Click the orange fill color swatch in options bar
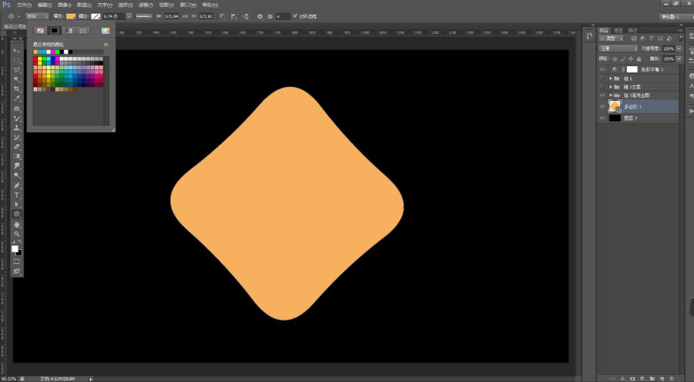 pyautogui.click(x=71, y=16)
